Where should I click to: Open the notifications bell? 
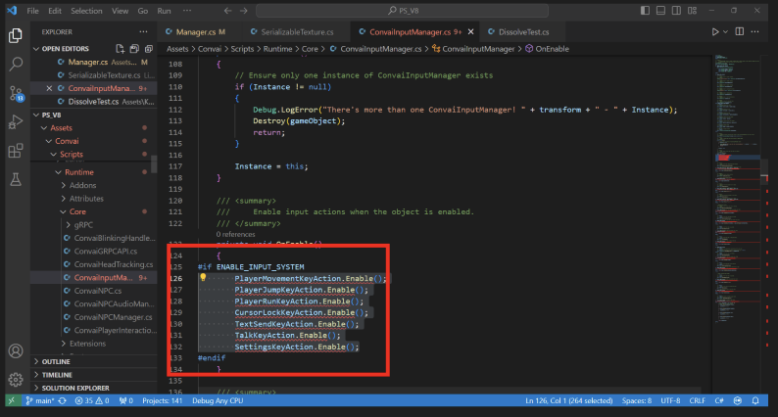[755, 400]
